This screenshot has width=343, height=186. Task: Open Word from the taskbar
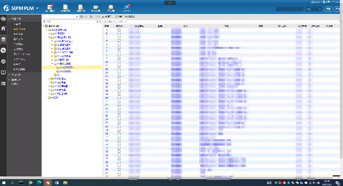pos(56,183)
